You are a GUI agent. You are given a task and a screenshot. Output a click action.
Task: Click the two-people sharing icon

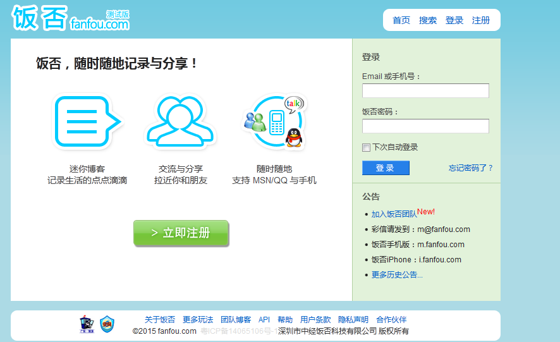click(x=180, y=121)
